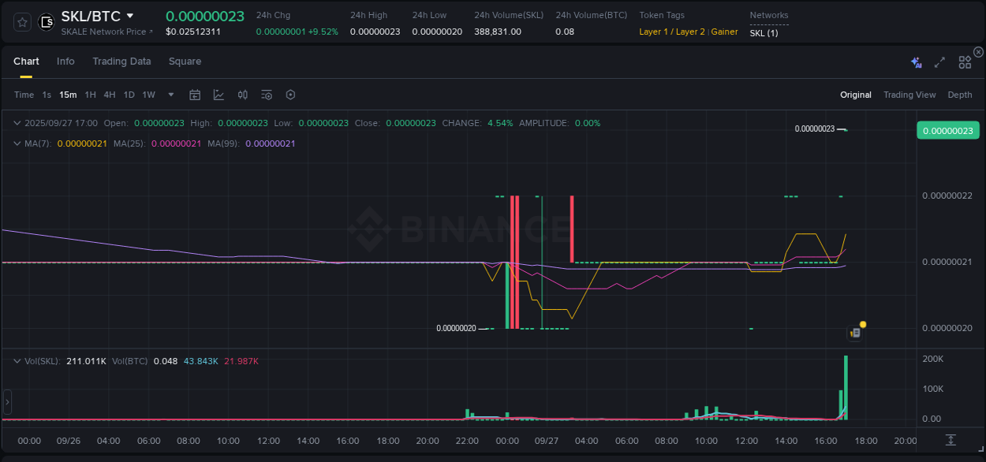Collapse the OHLC info row chevron
The height and width of the screenshot is (462, 986).
[x=17, y=123]
